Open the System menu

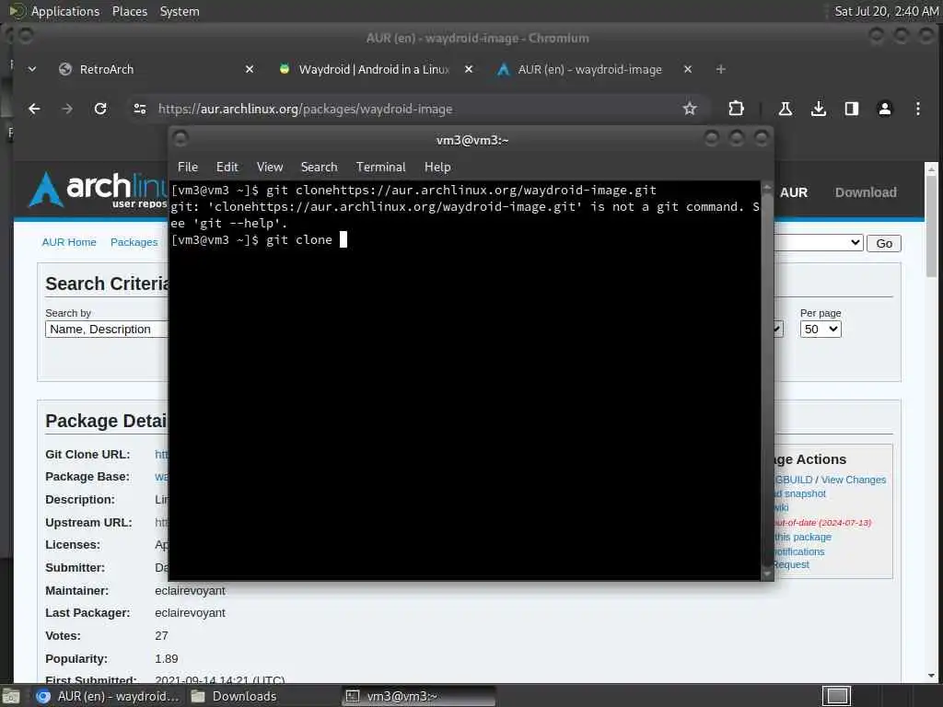pos(180,11)
